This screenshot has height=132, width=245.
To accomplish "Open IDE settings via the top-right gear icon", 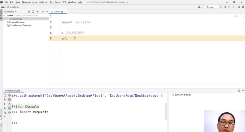I will (x=243, y=7).
